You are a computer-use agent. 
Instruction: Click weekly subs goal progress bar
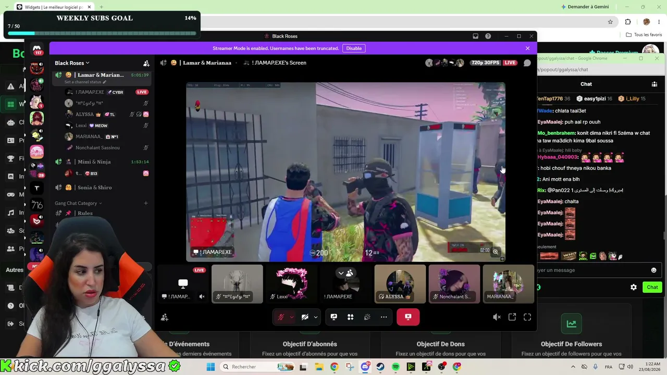click(102, 33)
